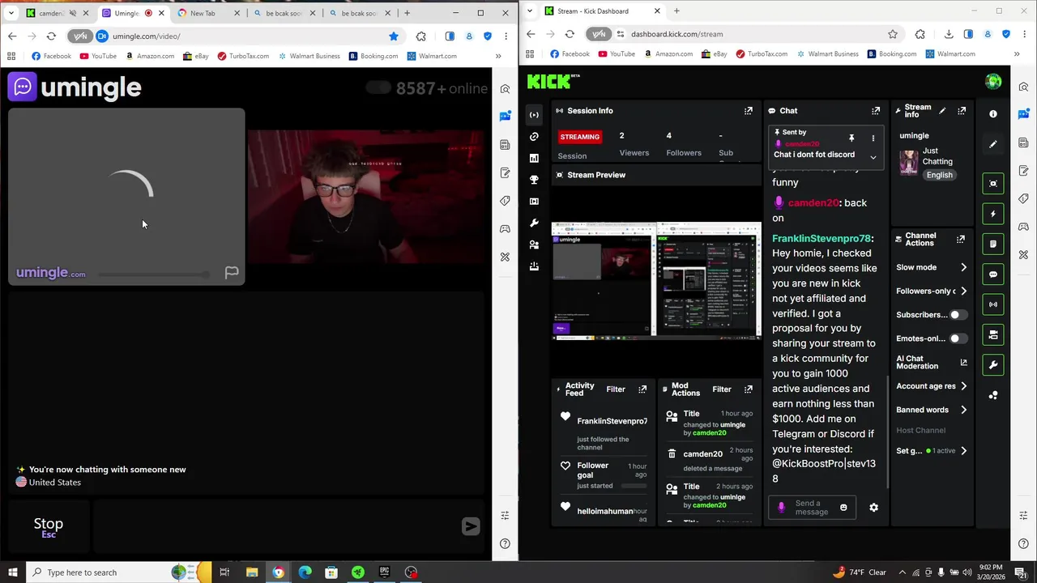
Task: Open Kick sidebar wrench settings icon
Action: pos(534,223)
